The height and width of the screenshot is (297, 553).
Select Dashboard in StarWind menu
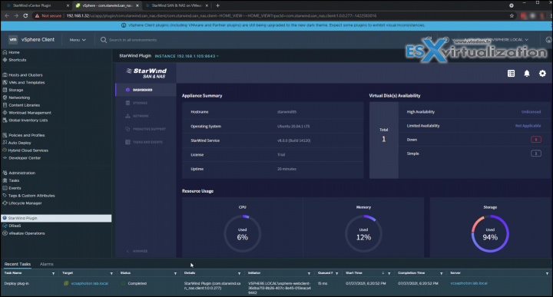(x=146, y=90)
